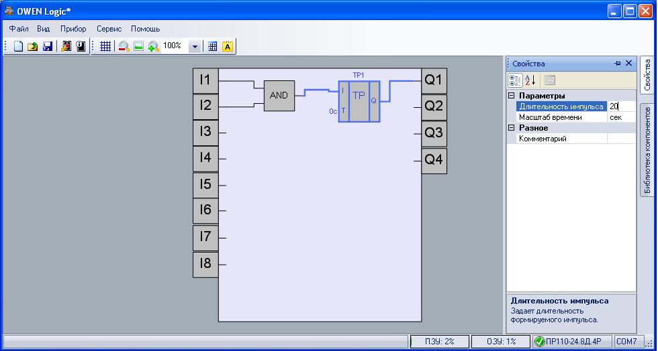The height and width of the screenshot is (351, 658).
Task: Add a comment with yellow A icon
Action: pos(227,46)
